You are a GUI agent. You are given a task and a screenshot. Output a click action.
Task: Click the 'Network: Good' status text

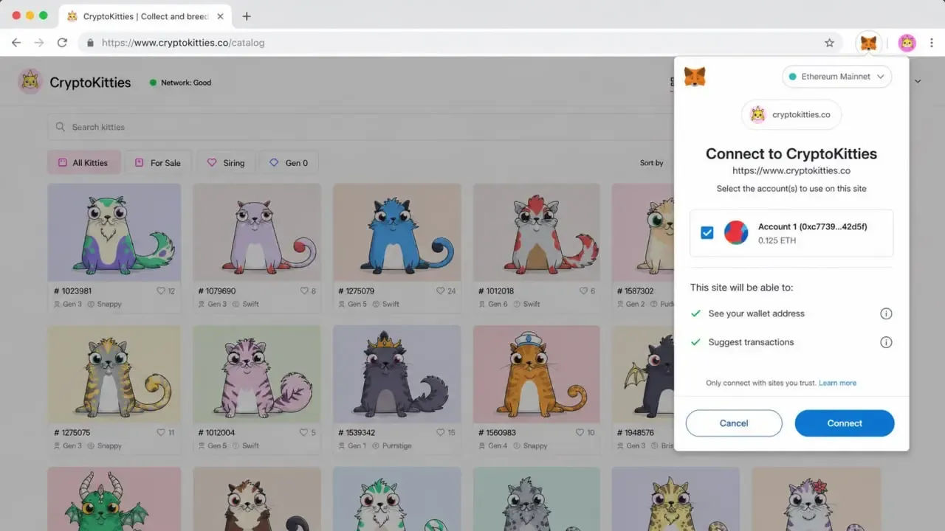click(x=186, y=83)
